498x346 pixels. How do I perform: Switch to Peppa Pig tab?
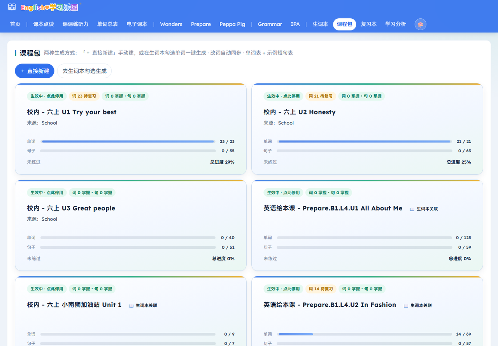coord(232,24)
